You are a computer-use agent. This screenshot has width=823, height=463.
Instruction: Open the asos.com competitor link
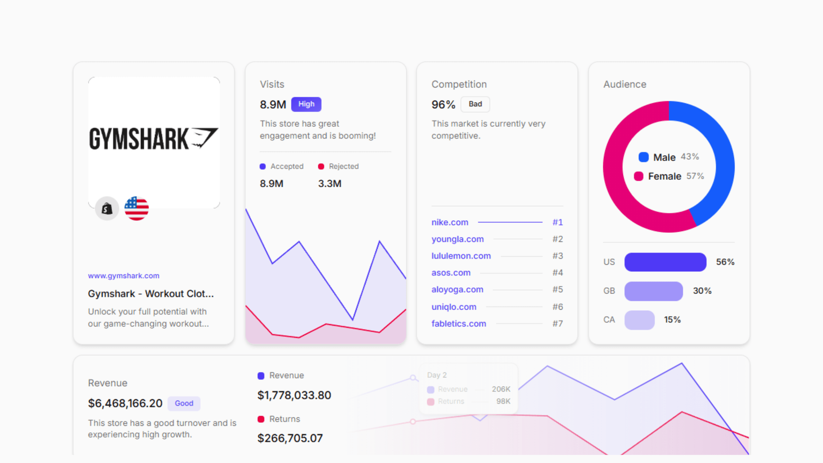(x=451, y=273)
